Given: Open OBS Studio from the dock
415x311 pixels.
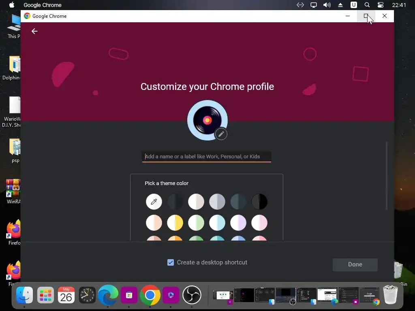Looking at the screenshot, I should point(192,295).
